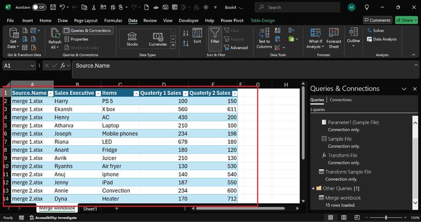
Task: Switch to the Connections tab in pane
Action: point(340,100)
